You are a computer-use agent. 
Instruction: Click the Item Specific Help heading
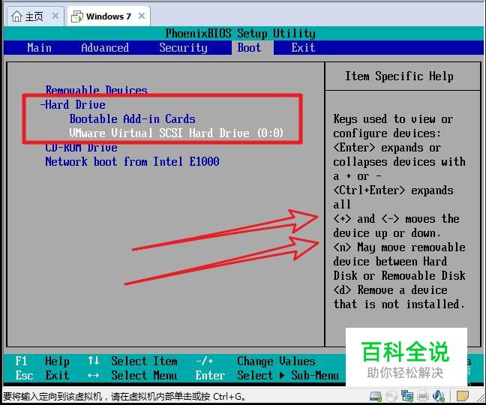(399, 76)
